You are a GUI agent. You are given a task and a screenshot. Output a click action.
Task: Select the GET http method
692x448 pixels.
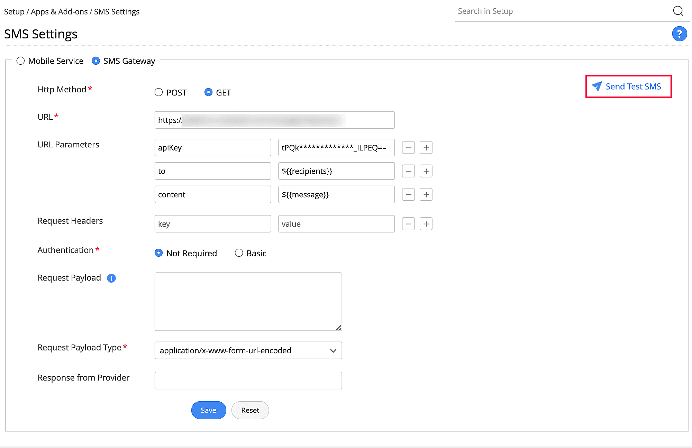tap(208, 92)
